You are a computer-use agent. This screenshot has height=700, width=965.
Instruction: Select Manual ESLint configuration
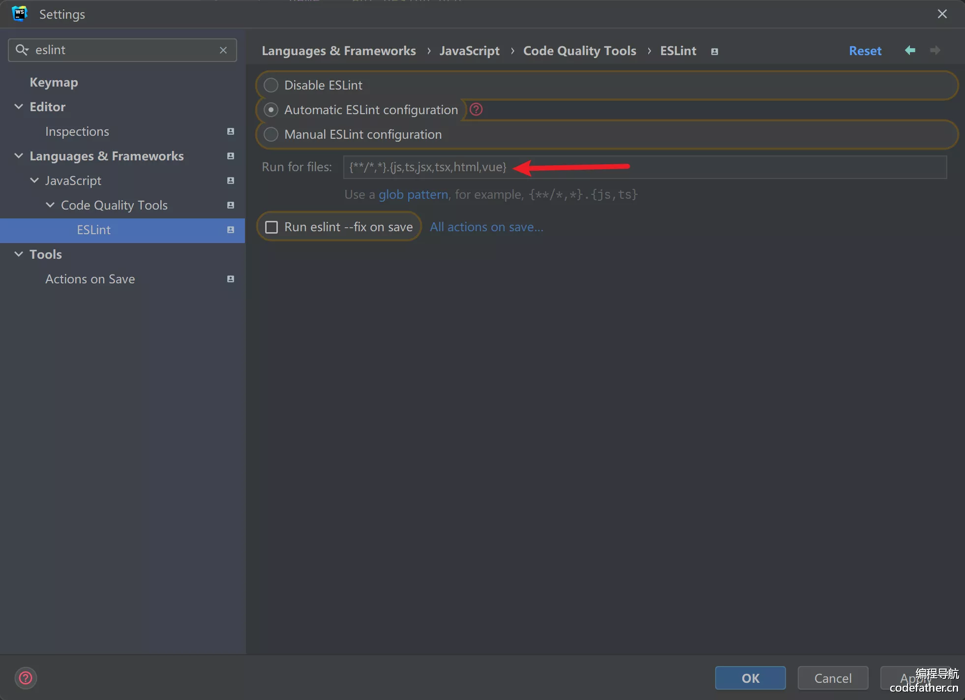271,134
